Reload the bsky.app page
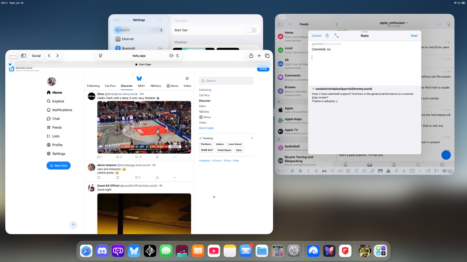467x262 pixels. click(x=177, y=56)
